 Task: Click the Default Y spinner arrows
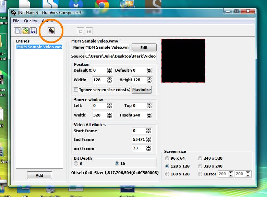(149, 70)
